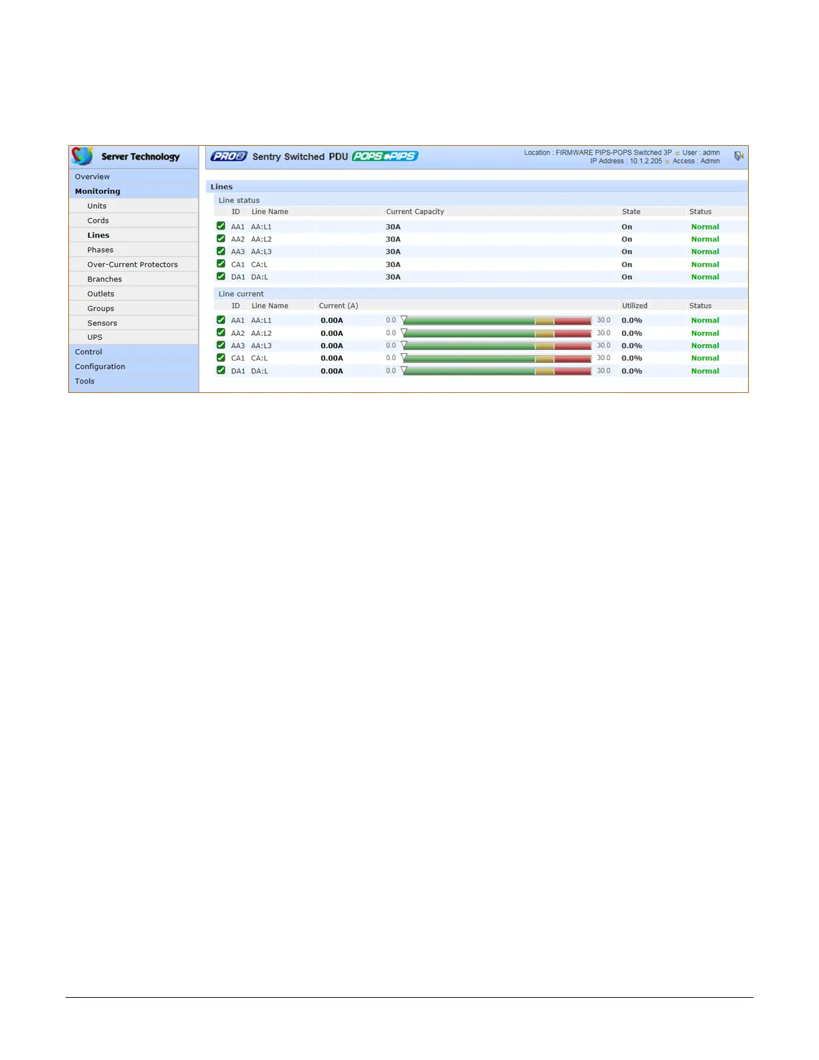Screen dimensions: 819x1060
Task: Open Units under Monitoring
Action: tap(97, 206)
